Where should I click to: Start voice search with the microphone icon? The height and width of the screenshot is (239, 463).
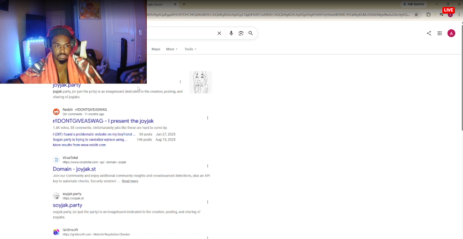(231, 33)
